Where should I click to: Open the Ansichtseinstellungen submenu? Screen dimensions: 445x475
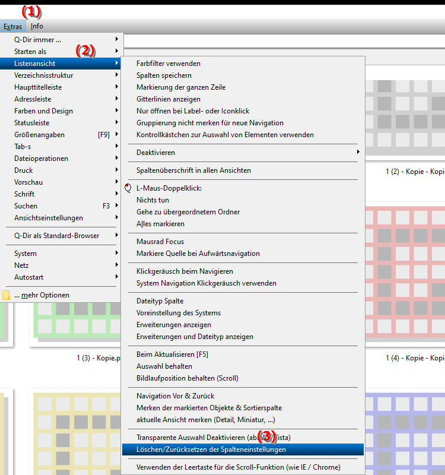pos(61,218)
